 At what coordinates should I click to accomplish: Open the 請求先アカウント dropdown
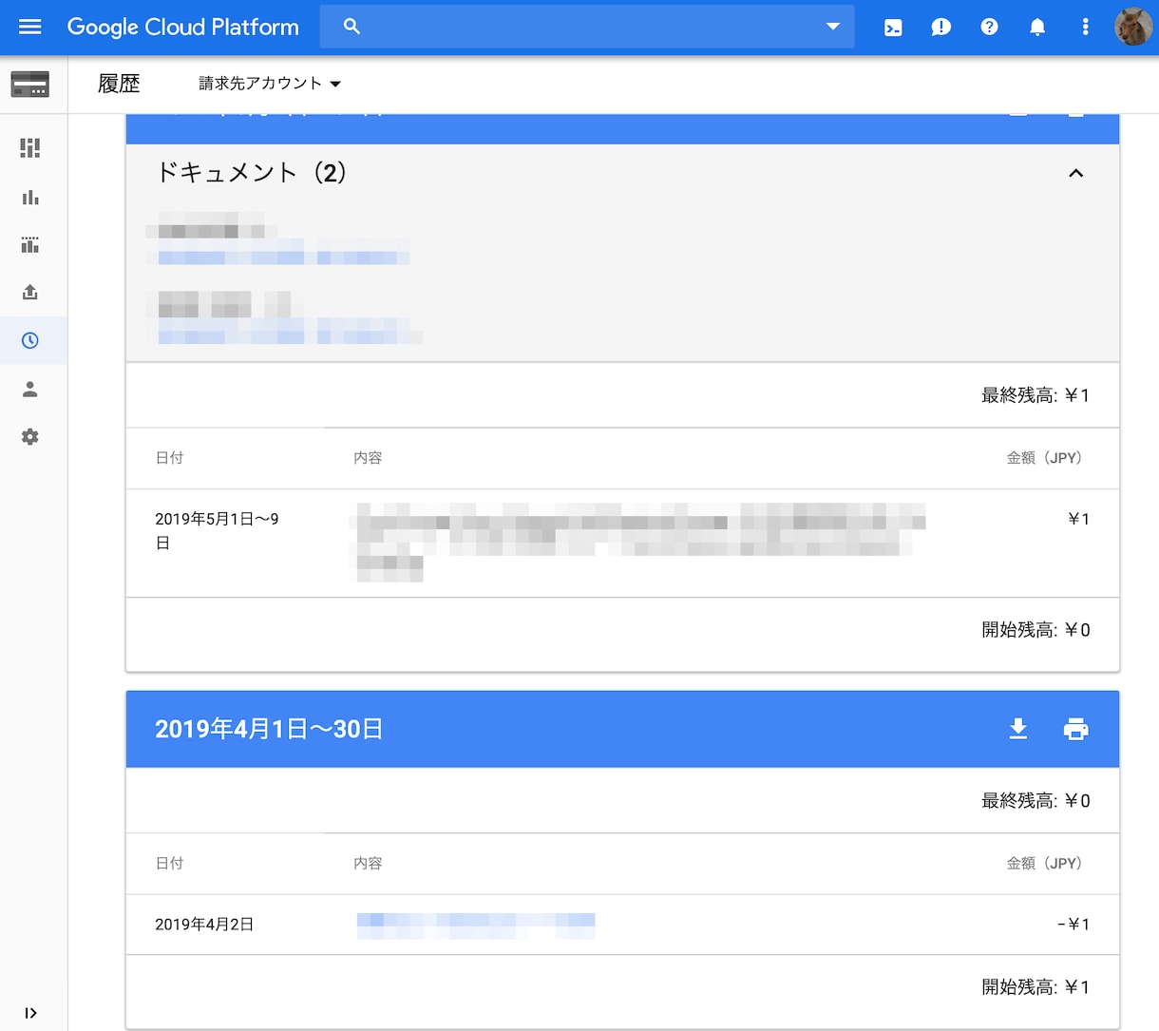[269, 84]
